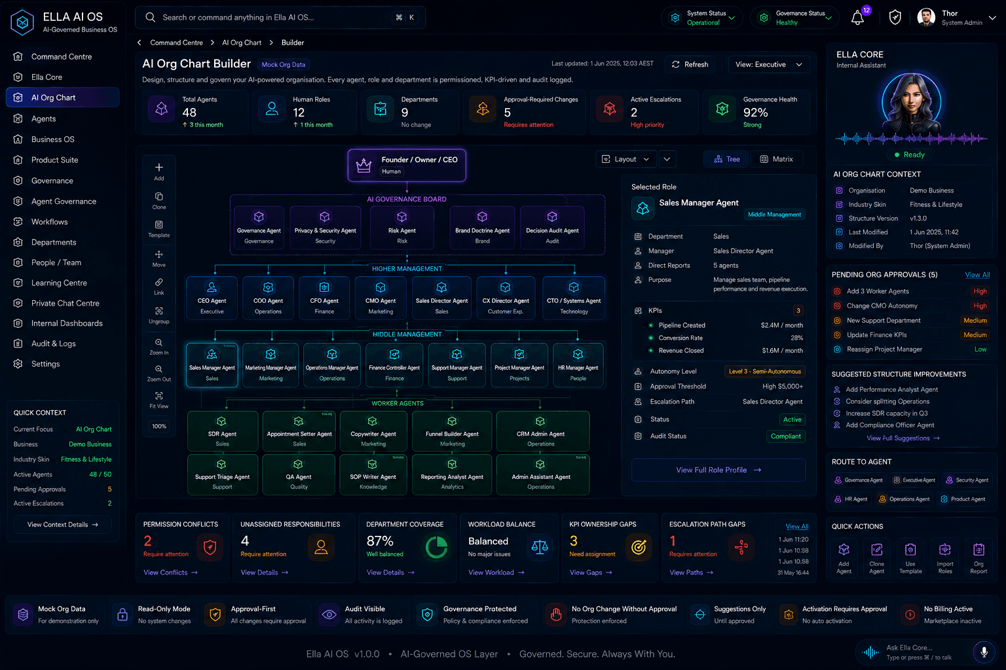This screenshot has width=1006, height=670.
Task: Switch to Matrix view
Action: coord(776,159)
